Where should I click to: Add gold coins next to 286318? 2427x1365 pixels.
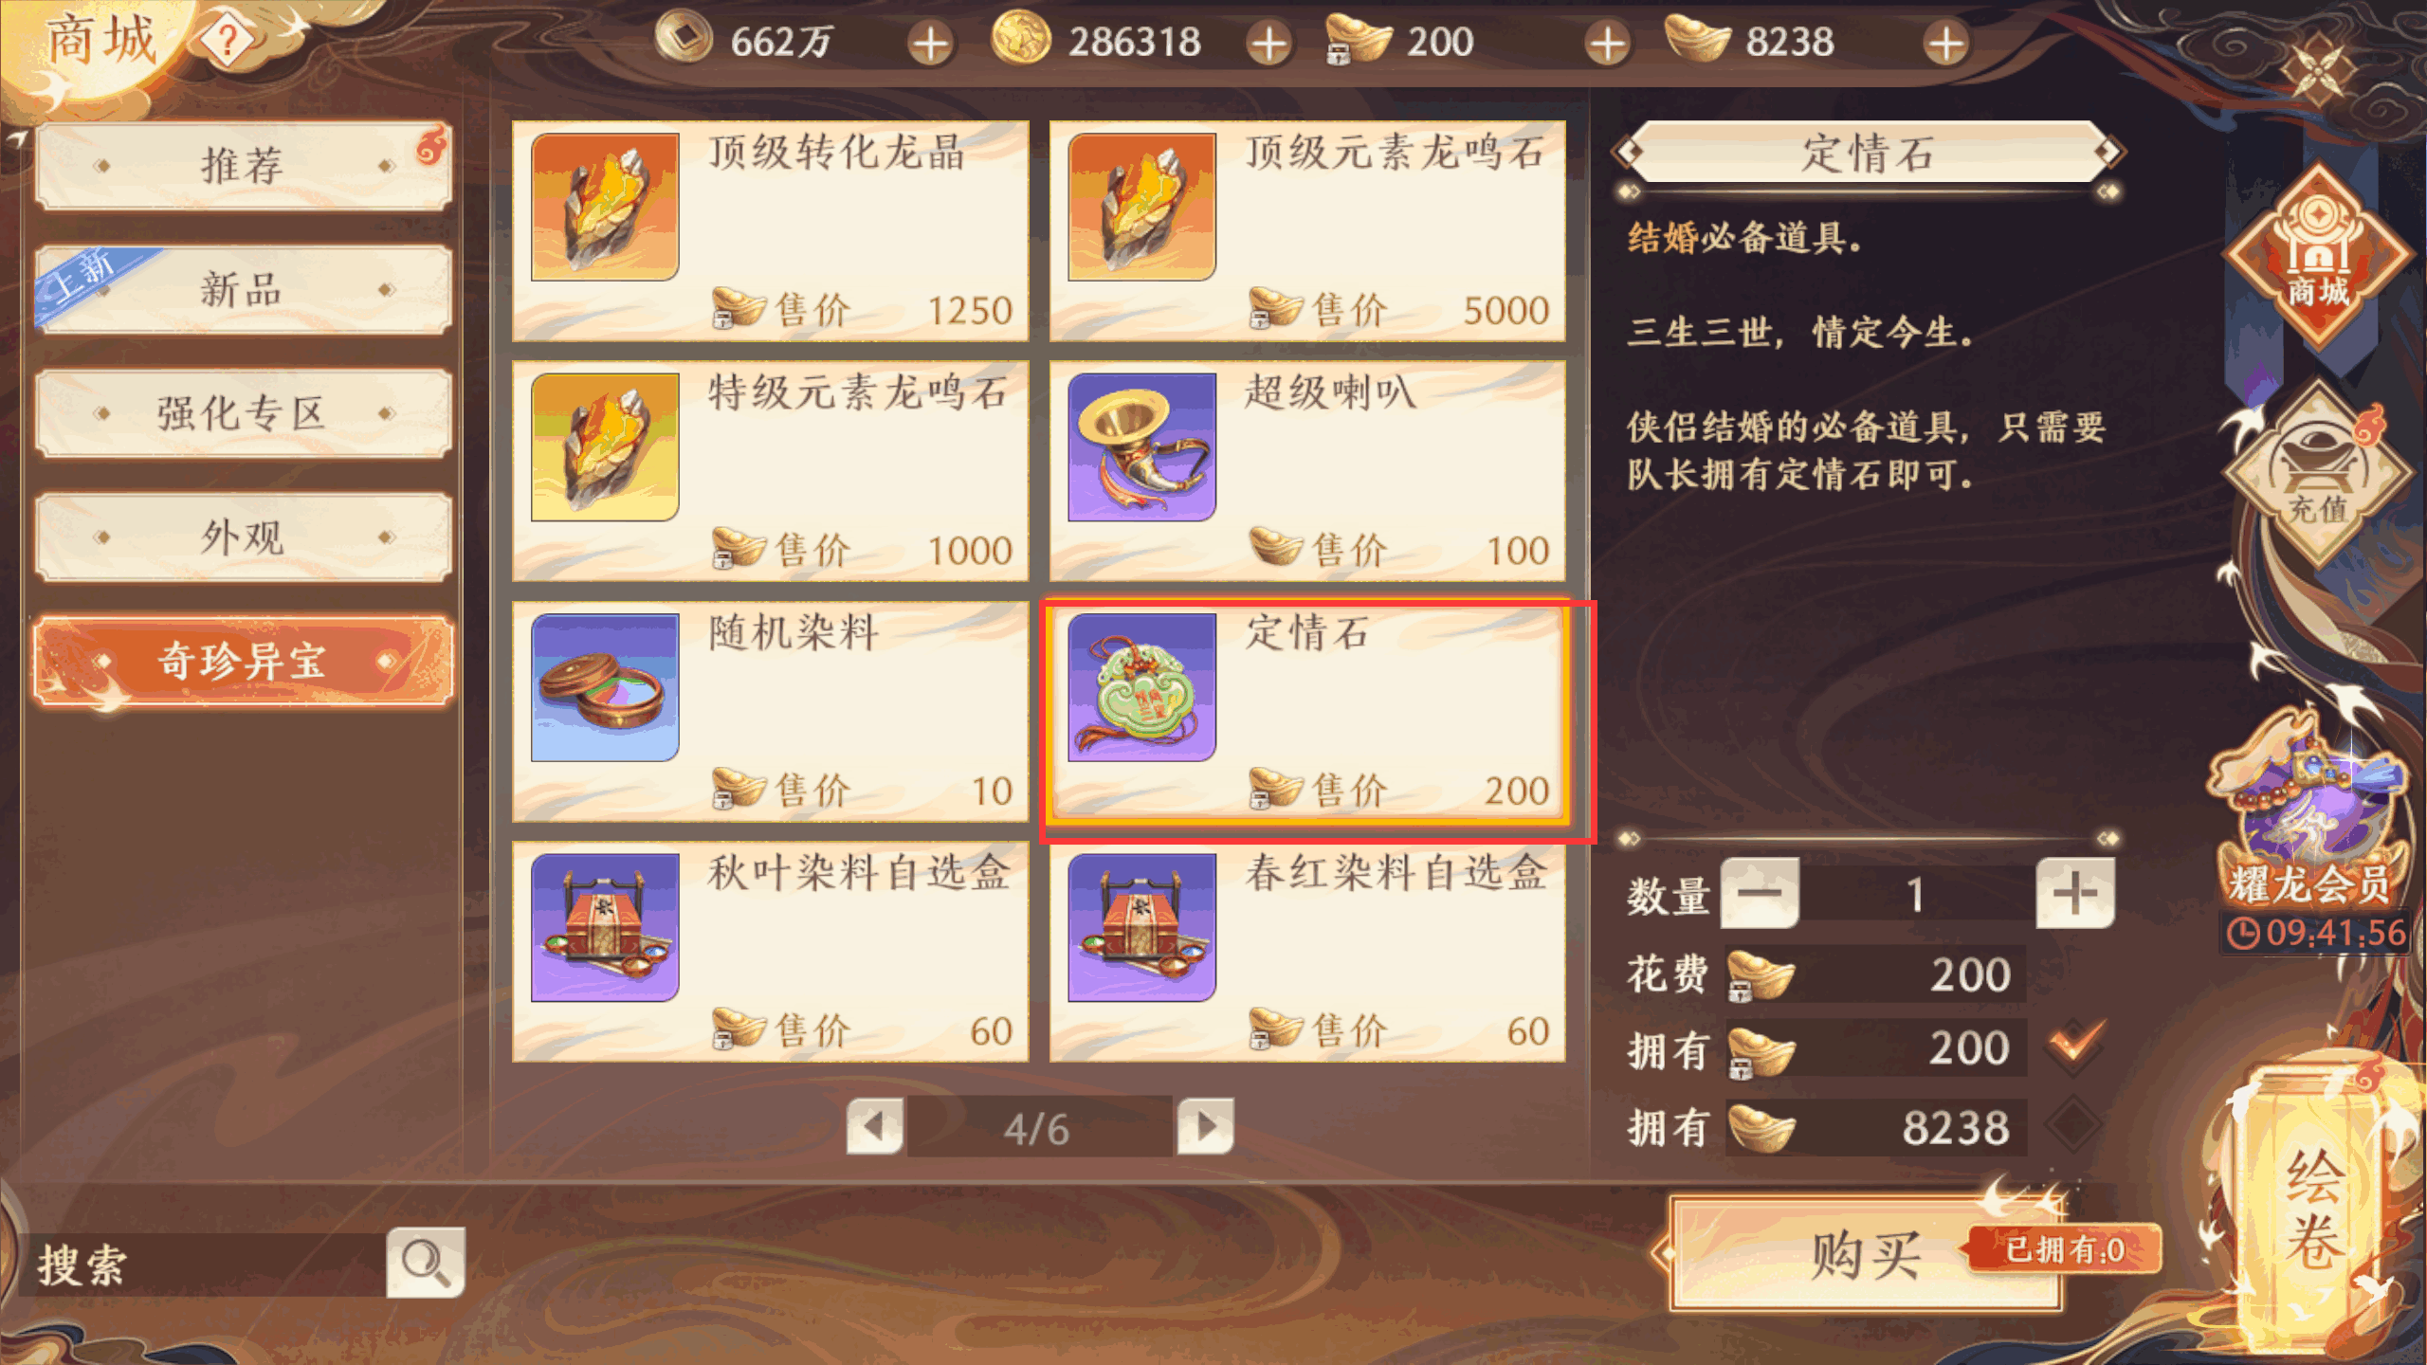click(x=1268, y=44)
